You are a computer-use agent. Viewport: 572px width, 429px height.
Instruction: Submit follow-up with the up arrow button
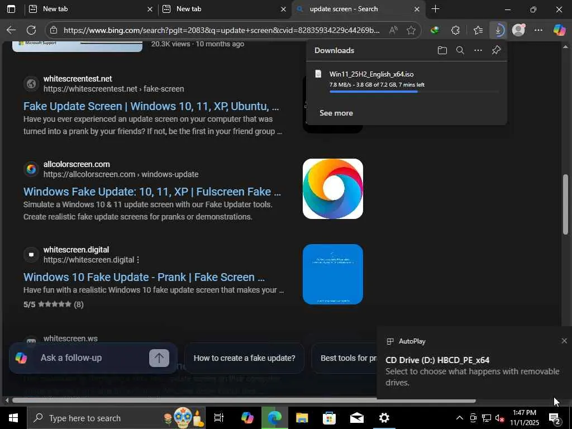pyautogui.click(x=159, y=358)
